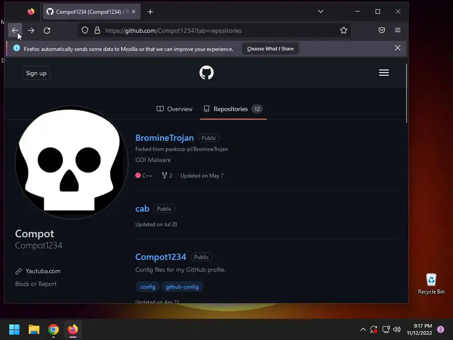Click the GDI Malware description text
The image size is (453, 340).
[153, 160]
